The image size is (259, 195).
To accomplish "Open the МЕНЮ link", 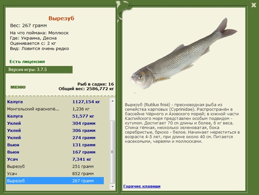I will coord(18,87).
